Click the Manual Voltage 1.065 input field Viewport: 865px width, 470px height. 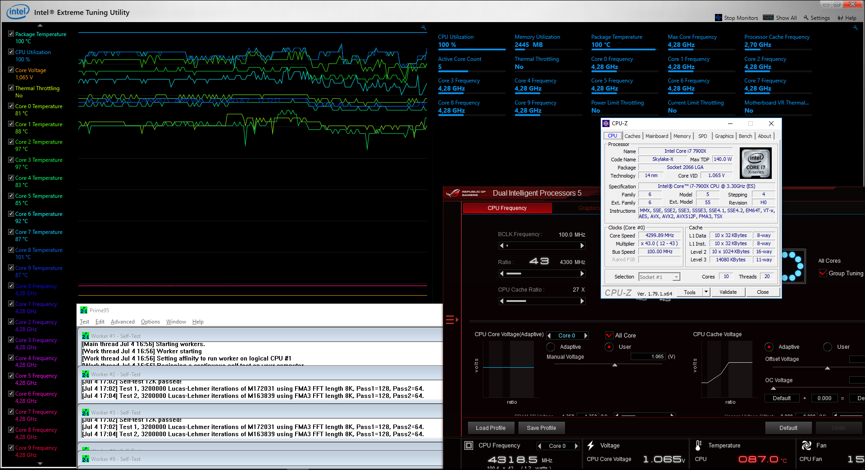pyautogui.click(x=648, y=356)
